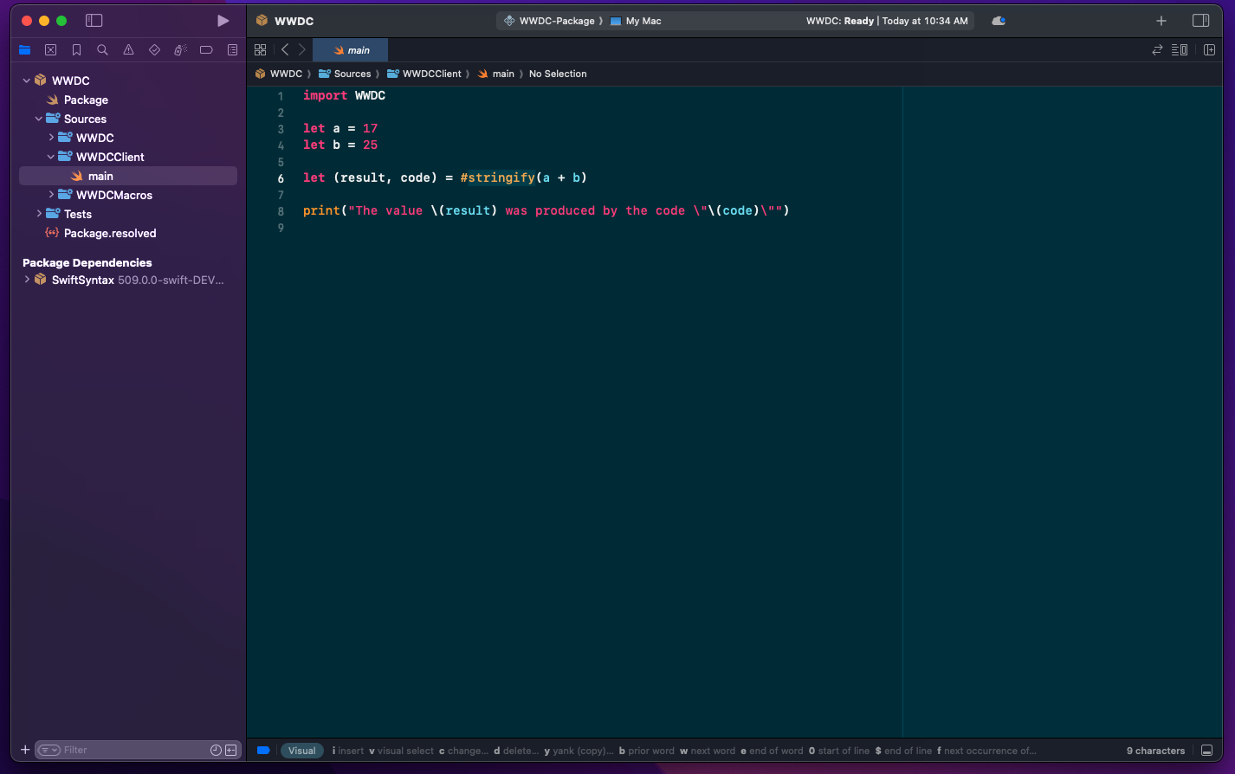Screen dimensions: 1235x774
Task: Open the Debug navigator
Action: [180, 50]
